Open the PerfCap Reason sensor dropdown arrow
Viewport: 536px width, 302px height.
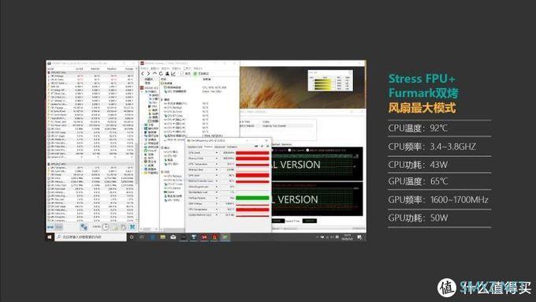[x=216, y=198]
